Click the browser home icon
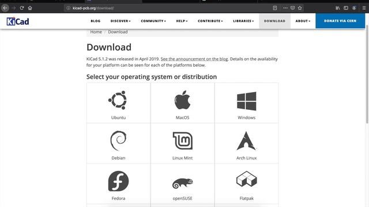Viewport: 369px width, 207px height. coord(30,8)
